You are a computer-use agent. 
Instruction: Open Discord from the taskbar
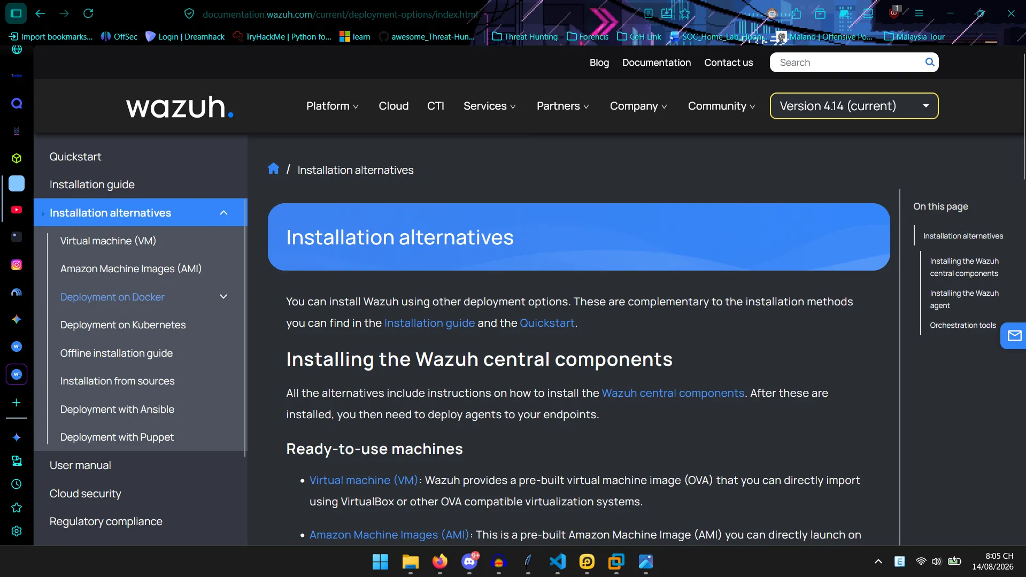tap(469, 561)
